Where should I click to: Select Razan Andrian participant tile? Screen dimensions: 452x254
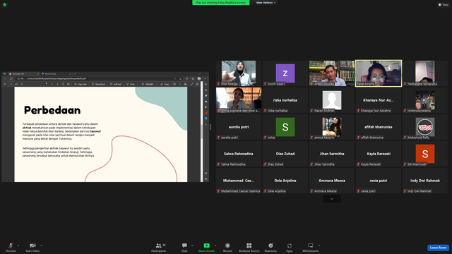click(x=332, y=100)
